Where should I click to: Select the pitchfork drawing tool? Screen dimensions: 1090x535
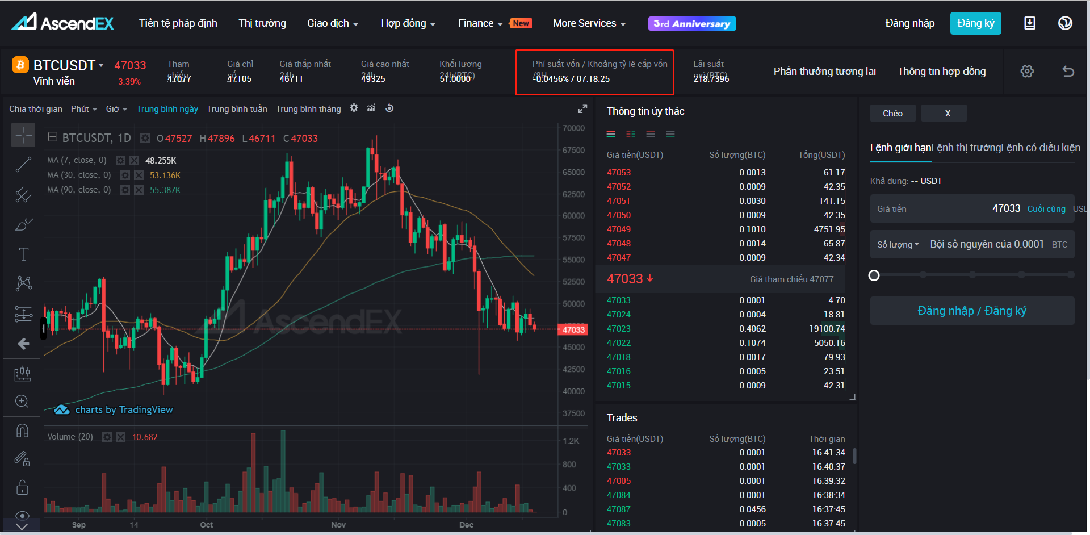click(23, 195)
